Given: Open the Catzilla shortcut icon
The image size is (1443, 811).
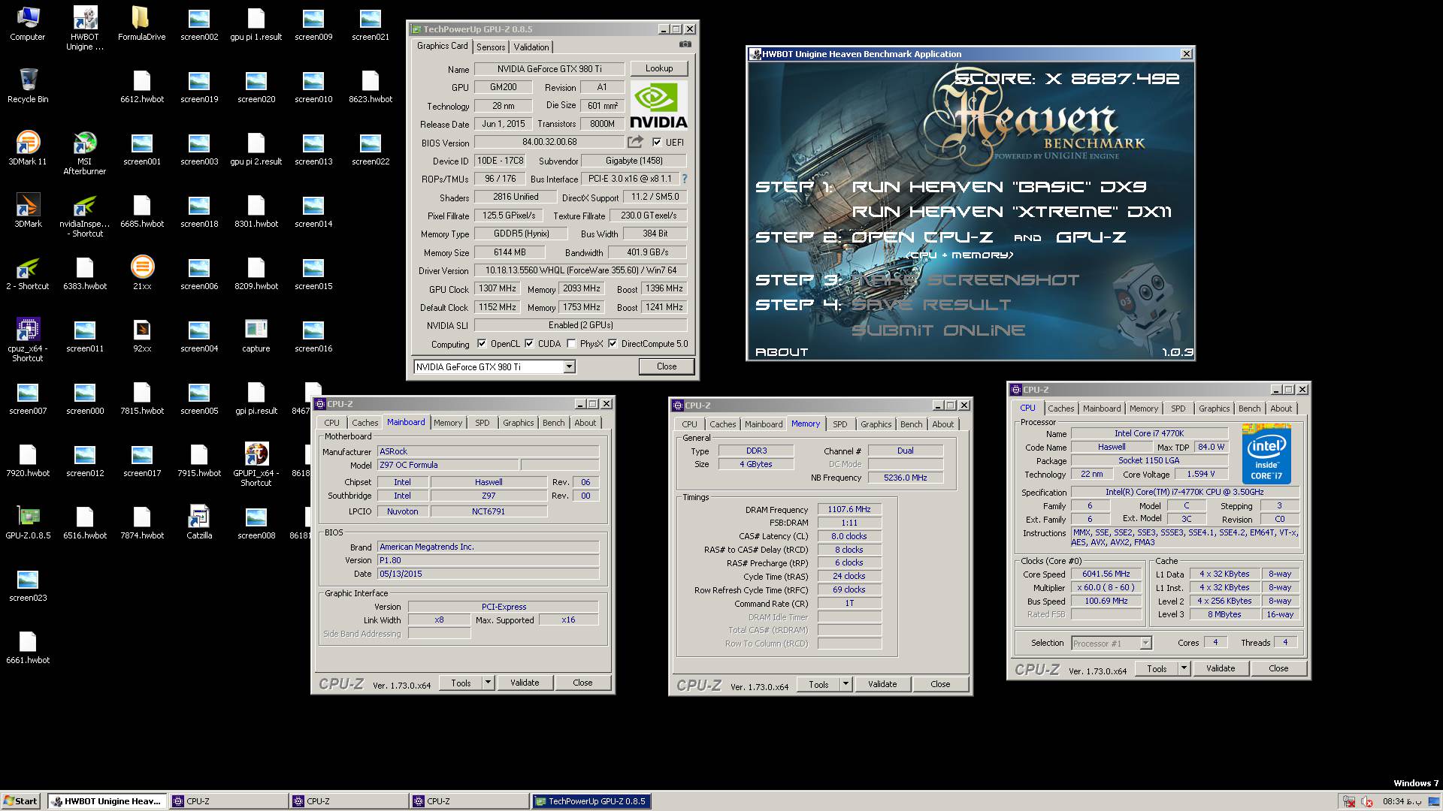Looking at the screenshot, I should coord(199,522).
